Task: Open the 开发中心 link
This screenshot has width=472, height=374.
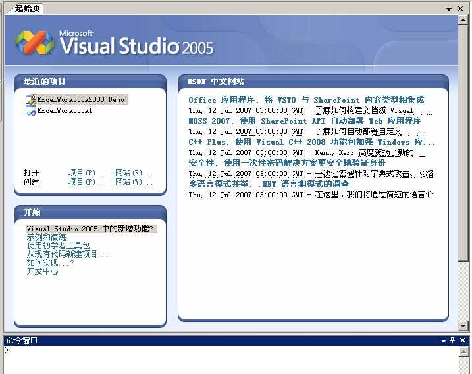Action: [x=42, y=271]
